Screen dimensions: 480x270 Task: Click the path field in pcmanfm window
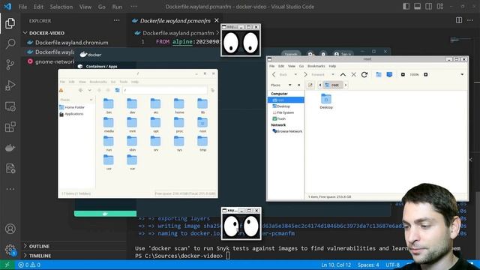coord(165,90)
